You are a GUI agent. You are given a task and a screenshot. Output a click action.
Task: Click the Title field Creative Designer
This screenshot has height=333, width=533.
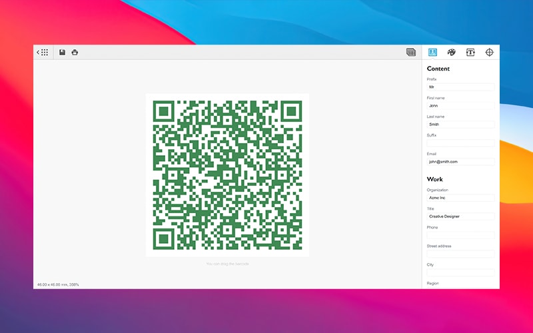460,216
